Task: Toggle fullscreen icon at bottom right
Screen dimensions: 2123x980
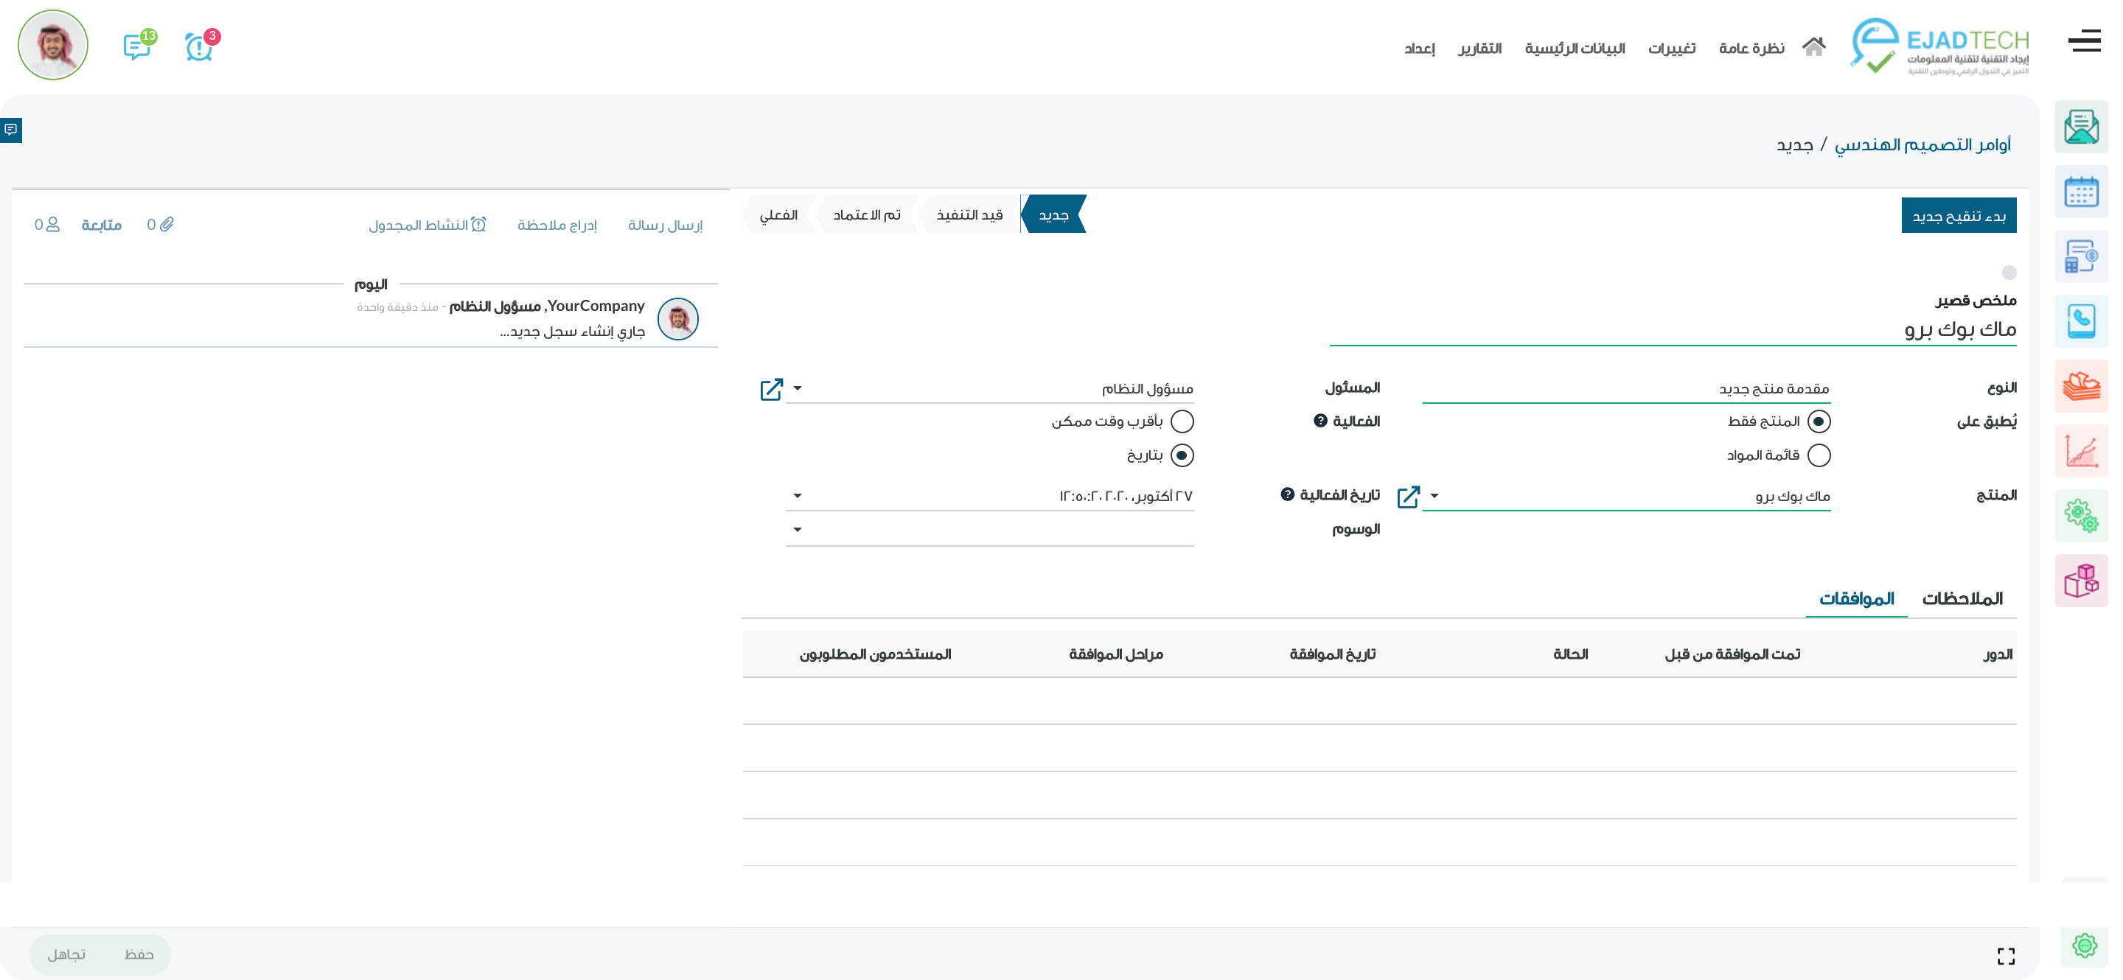Action: click(x=2005, y=955)
